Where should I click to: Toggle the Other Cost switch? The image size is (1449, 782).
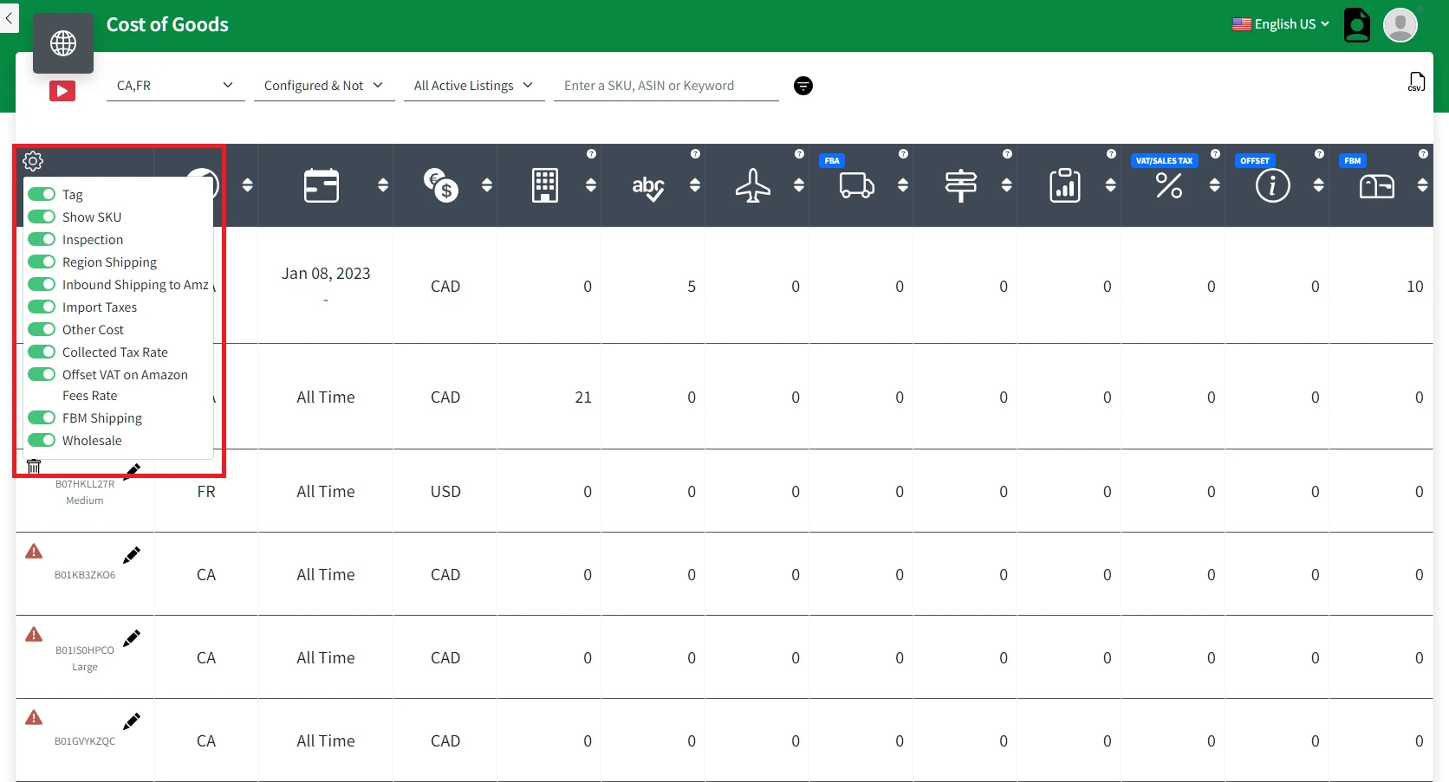tap(42, 329)
